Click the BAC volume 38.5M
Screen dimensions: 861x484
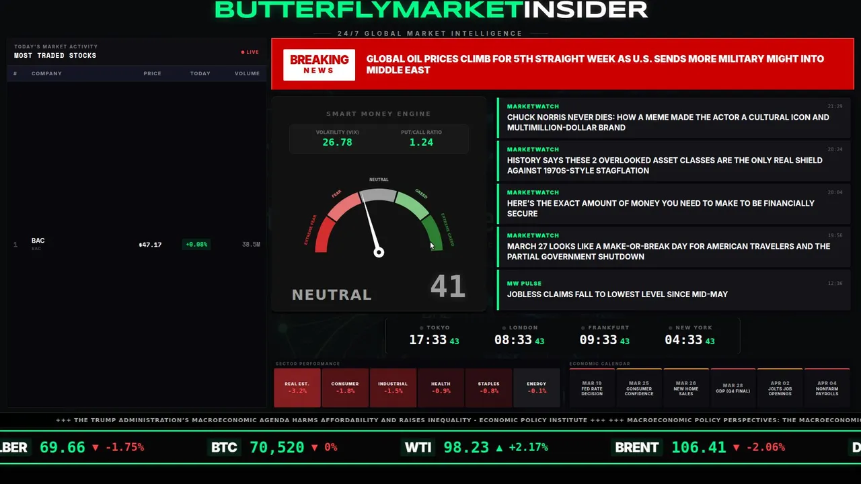(251, 245)
